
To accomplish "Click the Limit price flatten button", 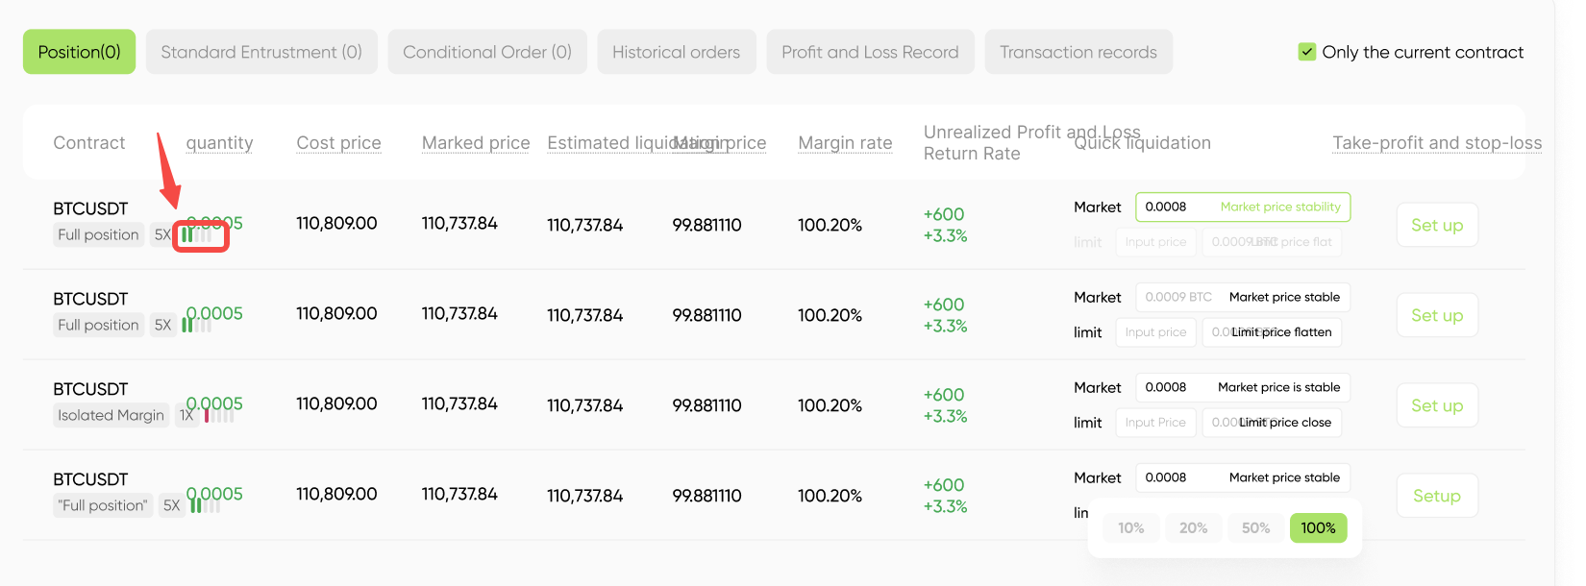I will 1272,332.
